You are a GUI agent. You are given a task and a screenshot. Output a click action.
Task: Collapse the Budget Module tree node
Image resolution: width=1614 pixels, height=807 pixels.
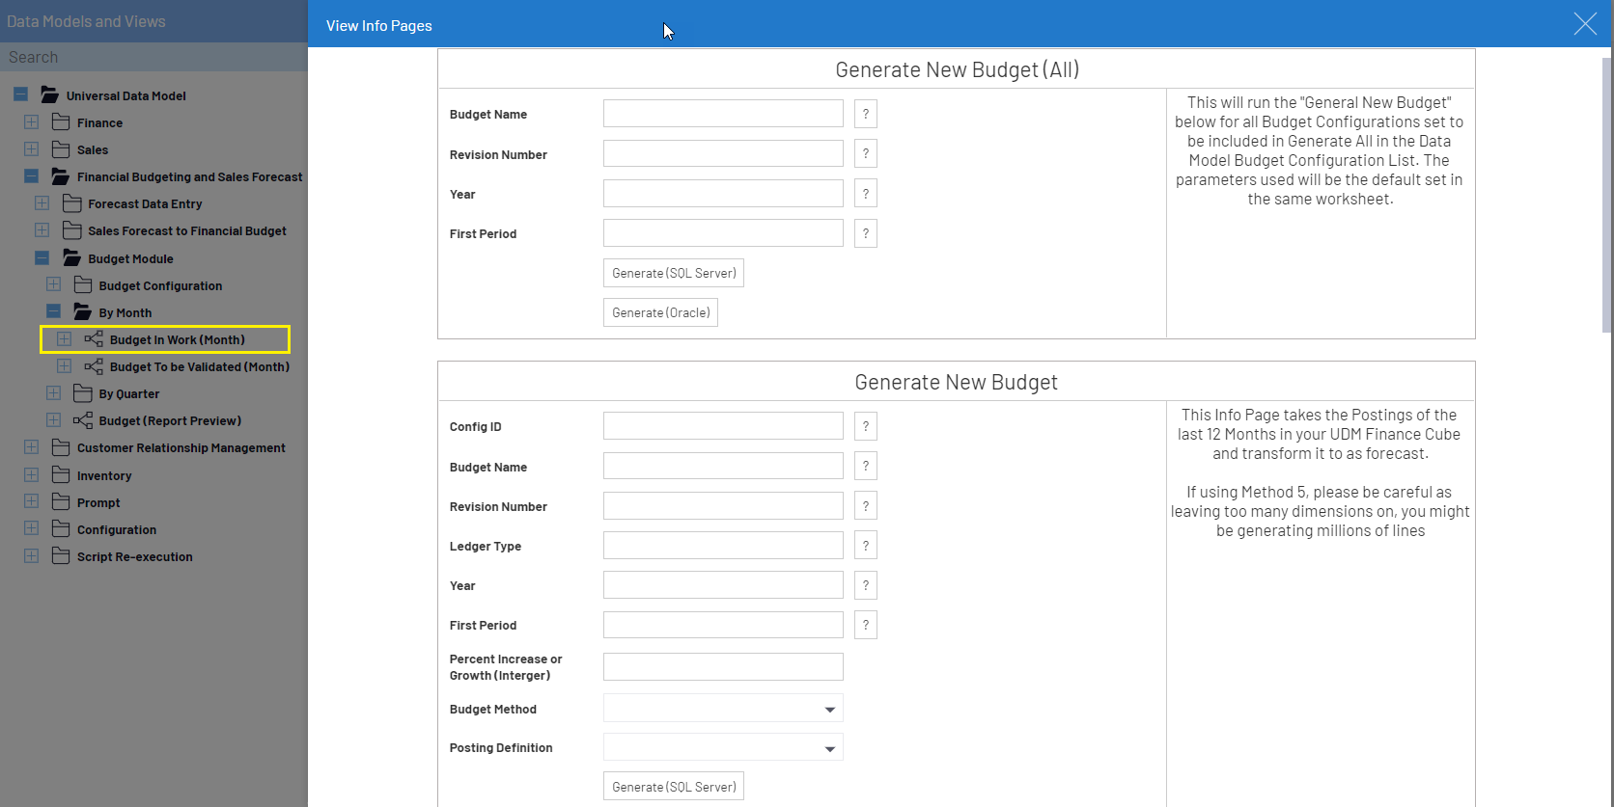point(42,258)
